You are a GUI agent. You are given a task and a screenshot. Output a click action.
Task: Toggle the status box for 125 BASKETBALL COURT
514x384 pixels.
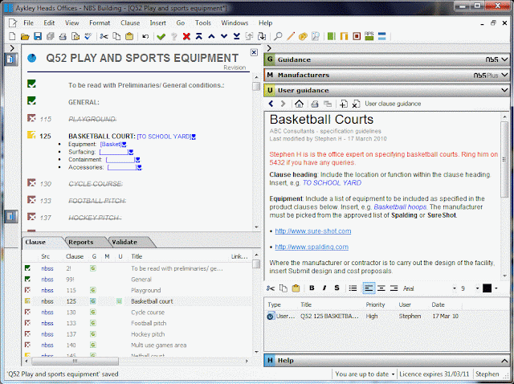click(31, 134)
